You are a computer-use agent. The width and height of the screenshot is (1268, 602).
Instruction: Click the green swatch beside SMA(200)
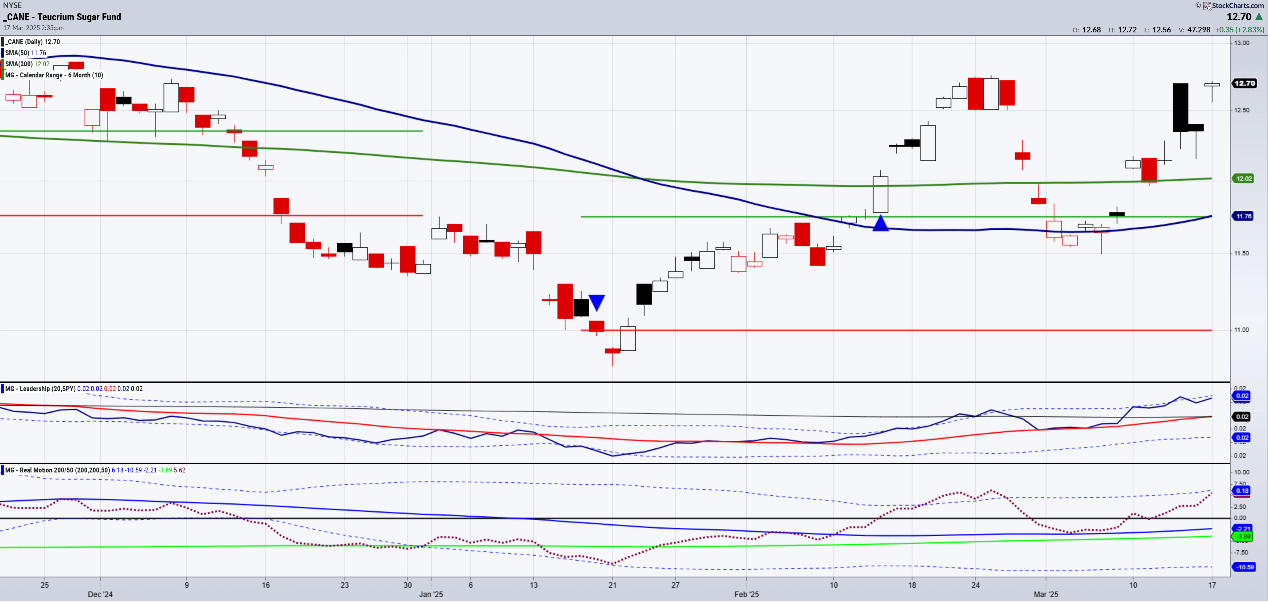[2, 64]
